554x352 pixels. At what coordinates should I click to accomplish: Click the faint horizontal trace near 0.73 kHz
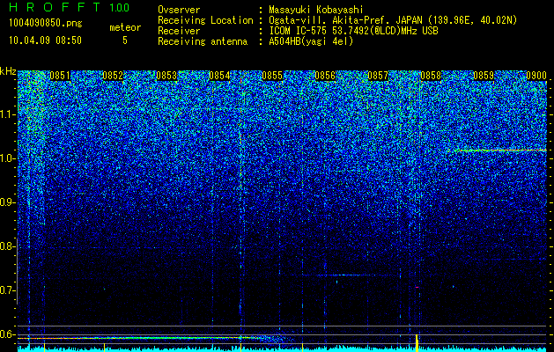click(x=344, y=275)
